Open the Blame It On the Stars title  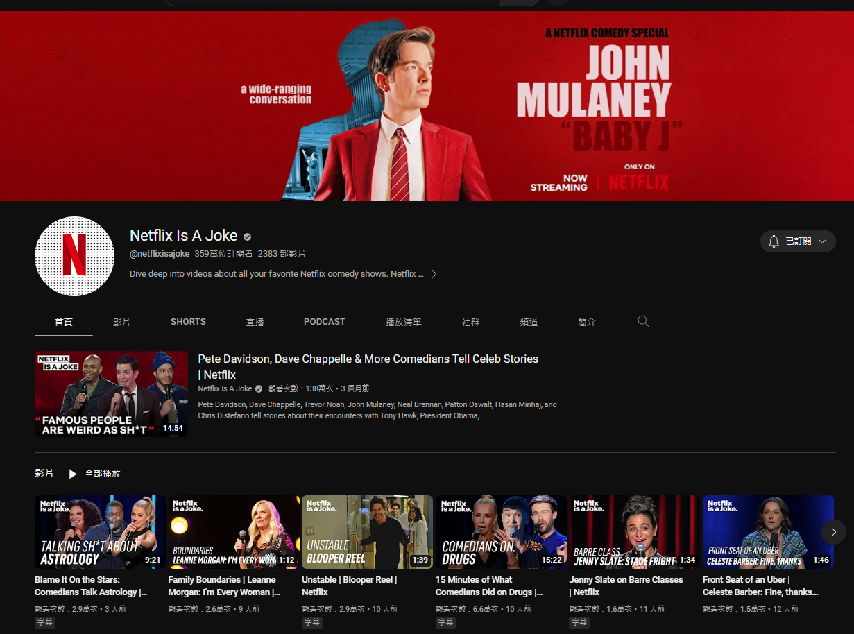[x=91, y=586]
